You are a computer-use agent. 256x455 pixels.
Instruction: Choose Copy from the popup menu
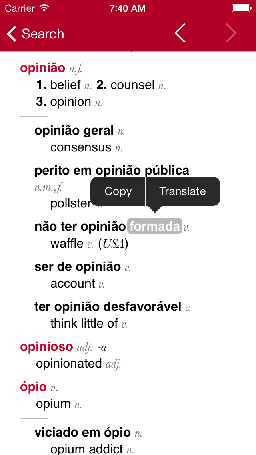[118, 191]
